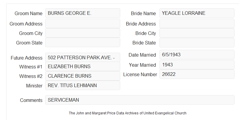Select the empty Groom Address field
239x120 pixels.
coord(83,24)
